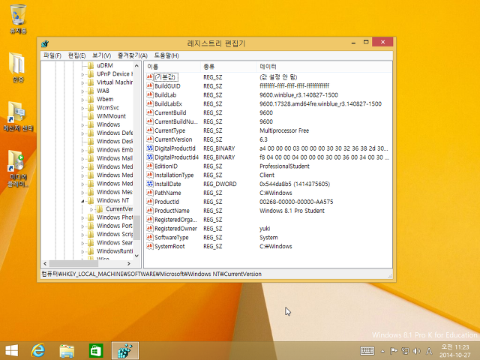
Task: Select the RegisteredOwner string icon
Action: pos(150,228)
